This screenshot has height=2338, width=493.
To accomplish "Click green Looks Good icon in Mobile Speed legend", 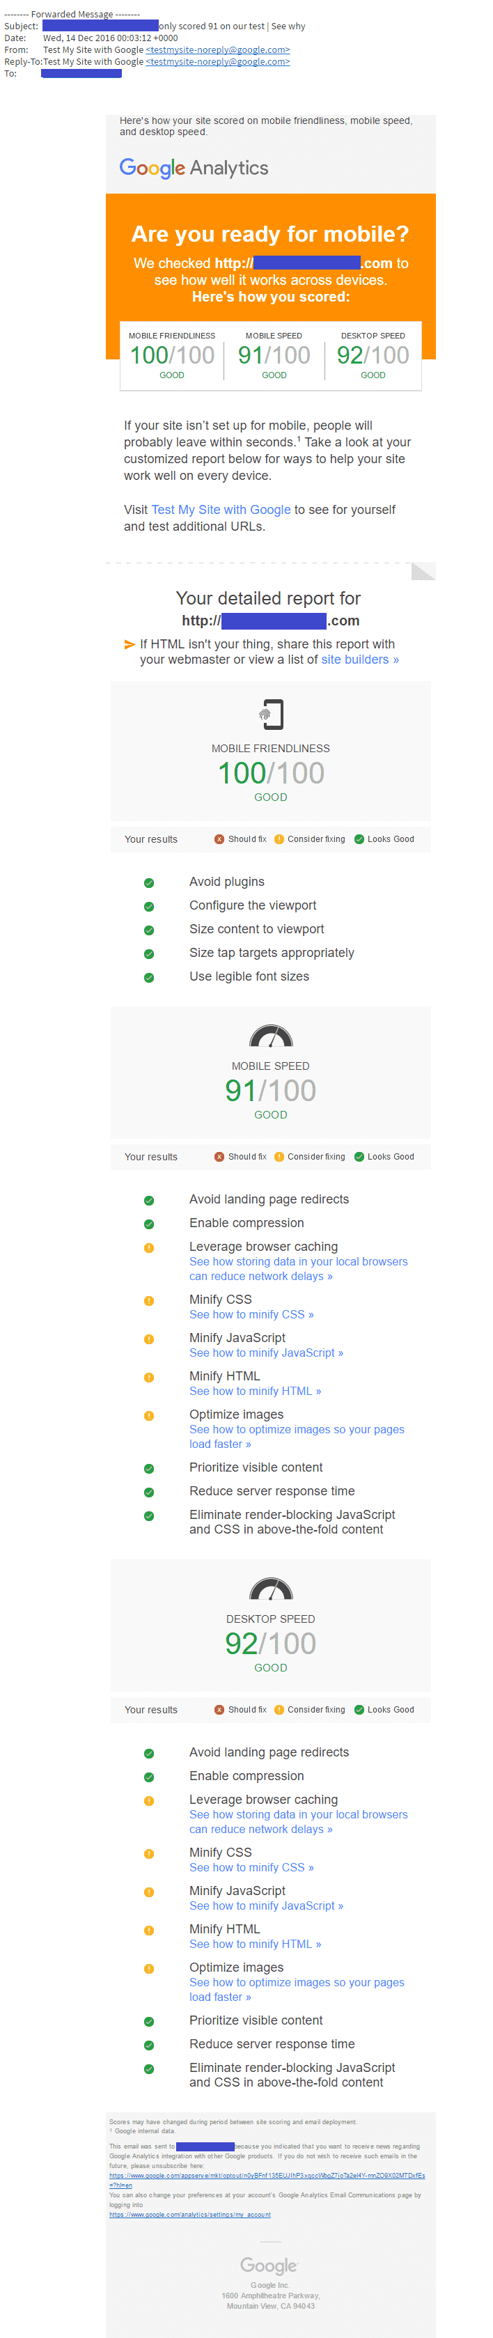I will pyautogui.click(x=359, y=1156).
